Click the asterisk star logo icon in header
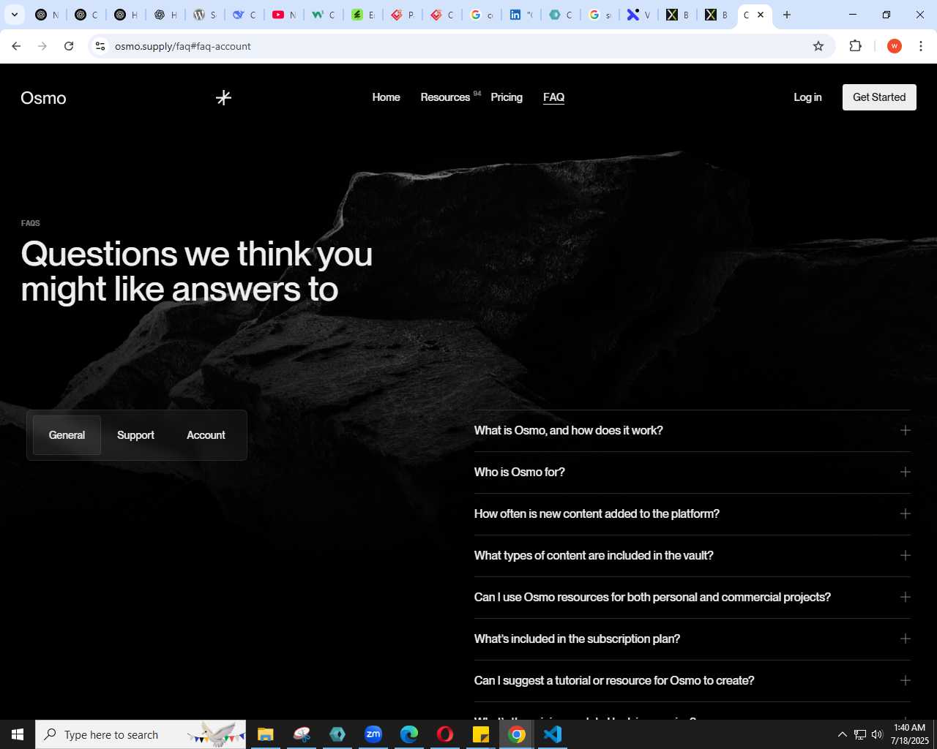The image size is (937, 749). (x=224, y=97)
